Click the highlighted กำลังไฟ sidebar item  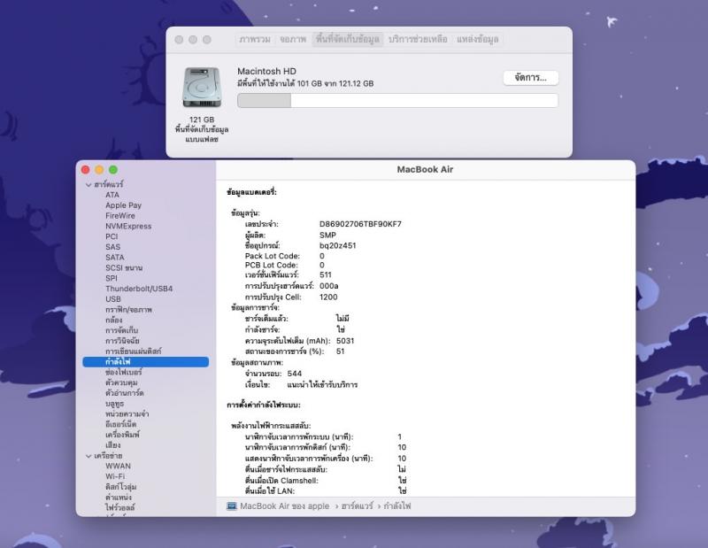(x=145, y=361)
